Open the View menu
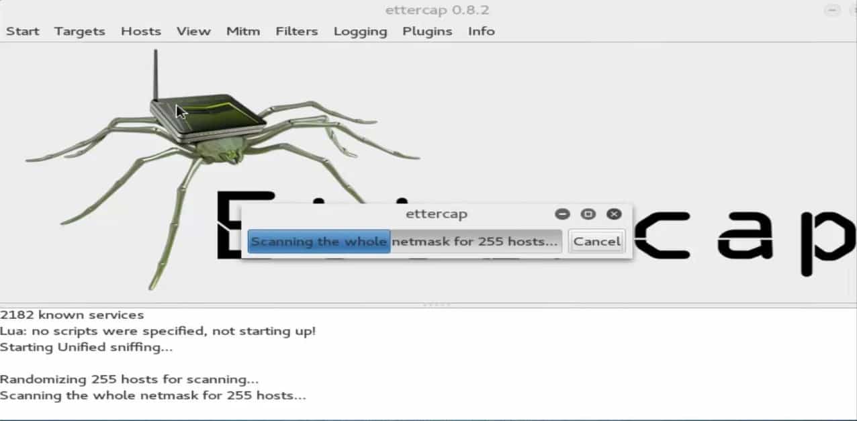The height and width of the screenshot is (421, 857). [x=193, y=31]
